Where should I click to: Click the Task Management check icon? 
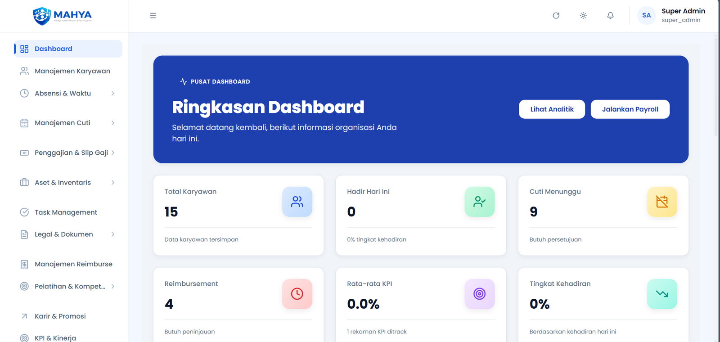point(24,212)
